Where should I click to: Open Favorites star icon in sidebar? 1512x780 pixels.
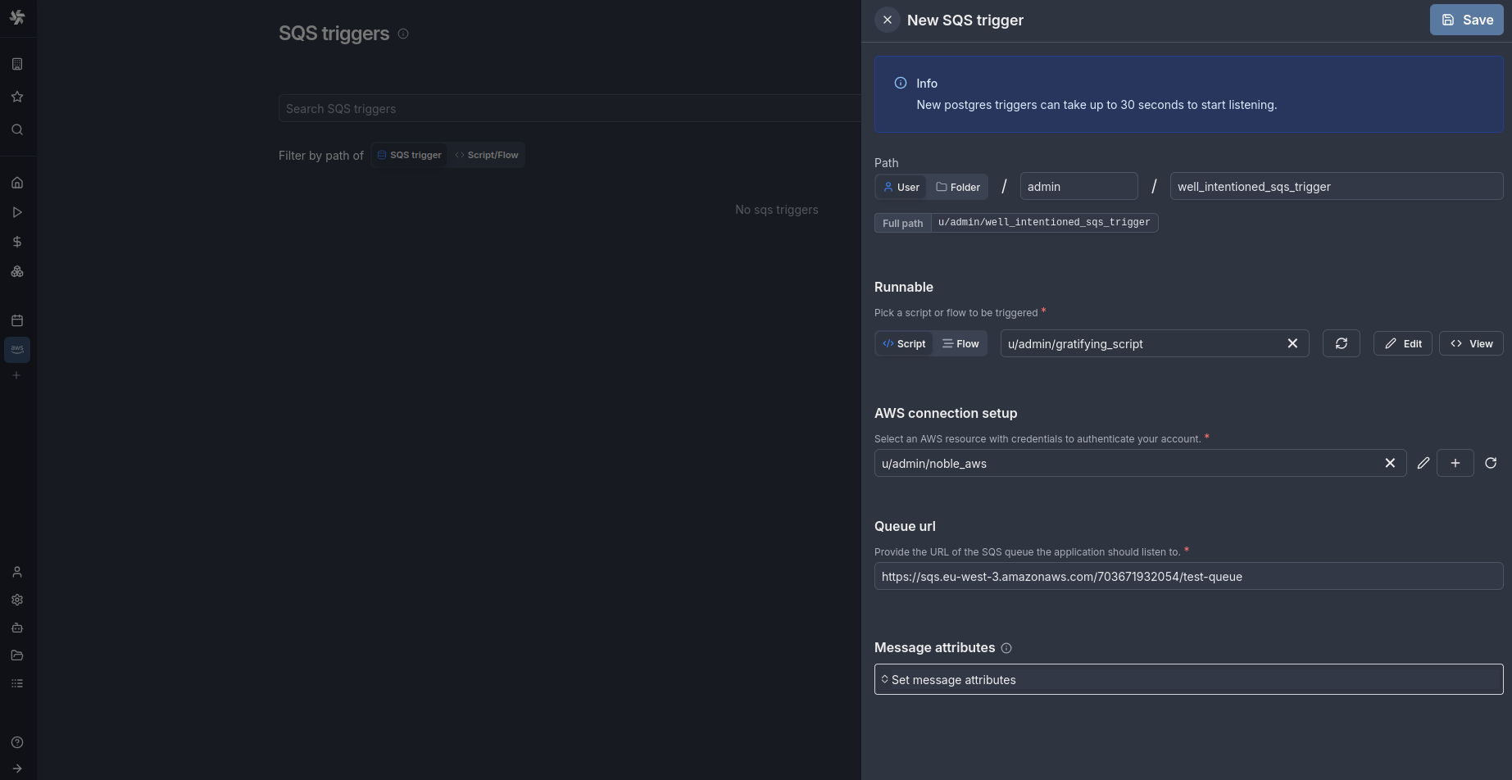(17, 97)
